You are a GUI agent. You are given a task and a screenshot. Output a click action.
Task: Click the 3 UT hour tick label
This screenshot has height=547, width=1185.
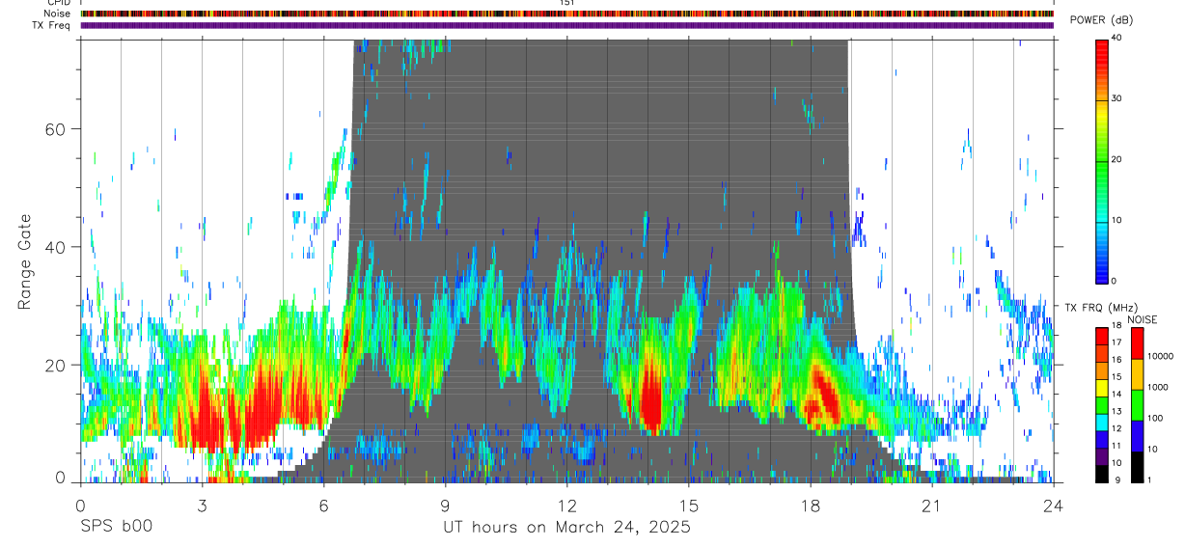tap(202, 506)
